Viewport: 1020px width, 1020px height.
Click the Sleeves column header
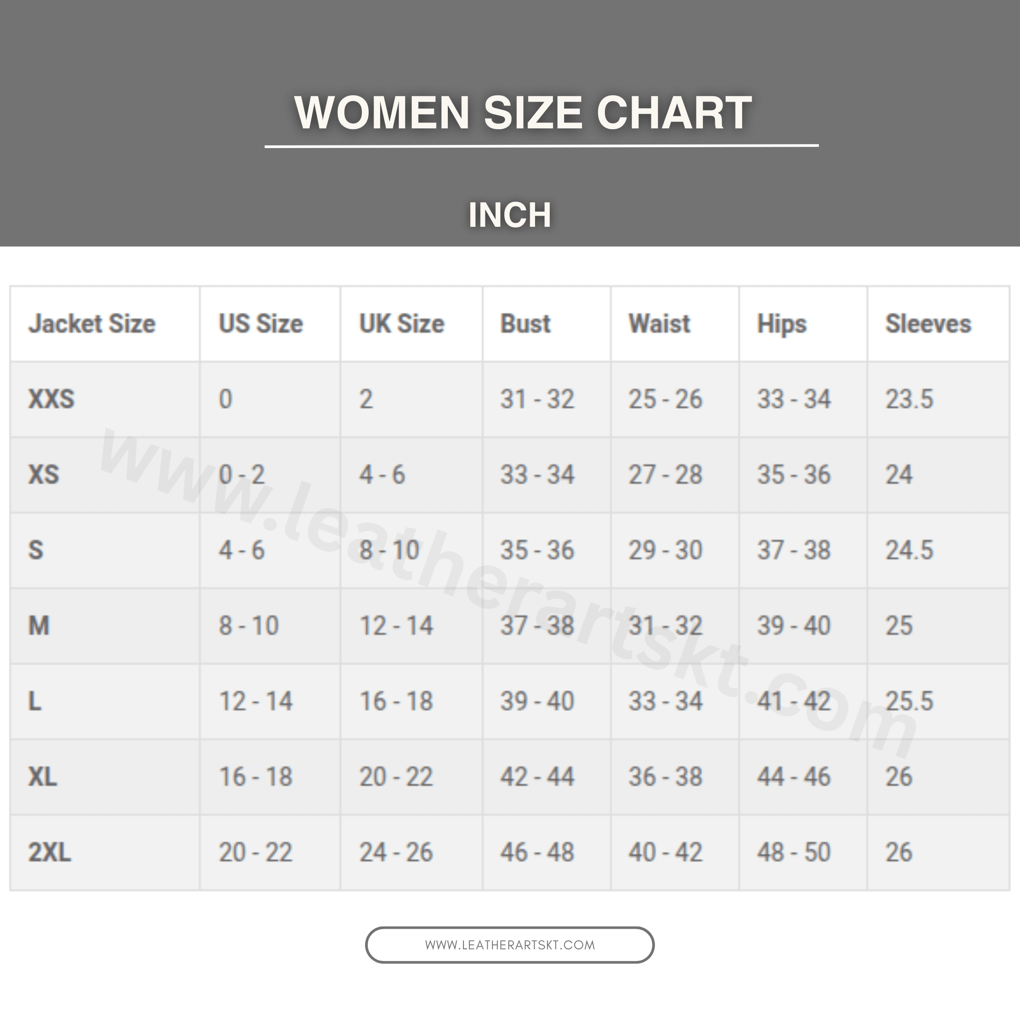point(928,323)
